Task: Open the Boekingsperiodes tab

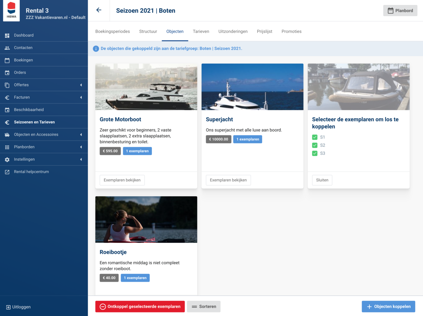Action: 112,31
